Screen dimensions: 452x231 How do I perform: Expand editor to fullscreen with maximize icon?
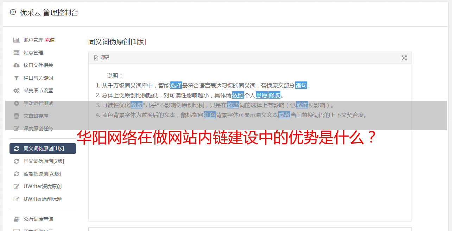click(404, 58)
